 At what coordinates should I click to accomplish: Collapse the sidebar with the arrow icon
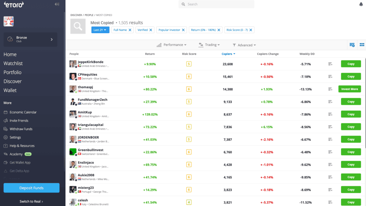point(57,4)
